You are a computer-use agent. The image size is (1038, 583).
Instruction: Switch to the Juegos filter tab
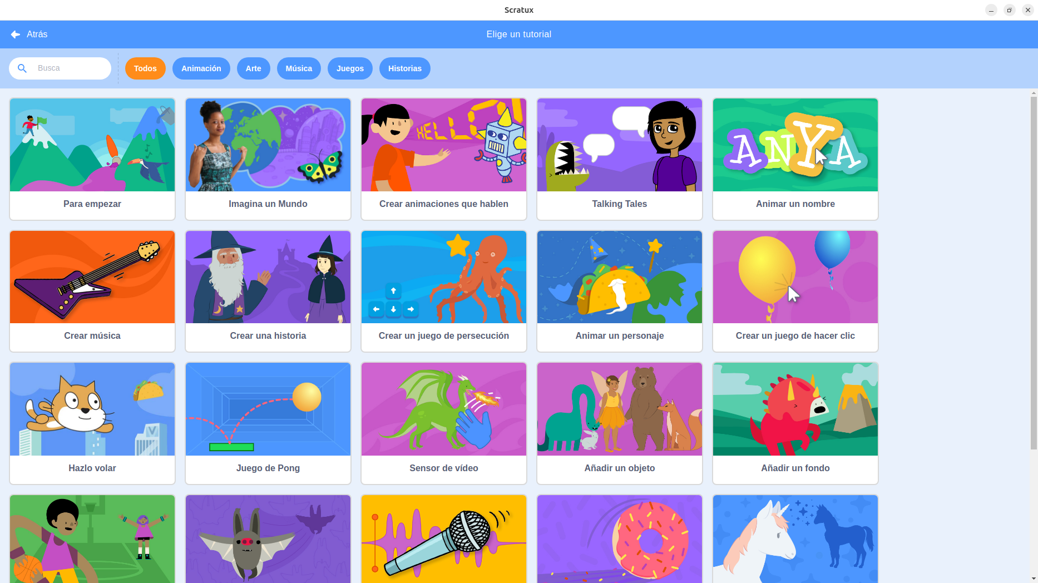pos(350,68)
